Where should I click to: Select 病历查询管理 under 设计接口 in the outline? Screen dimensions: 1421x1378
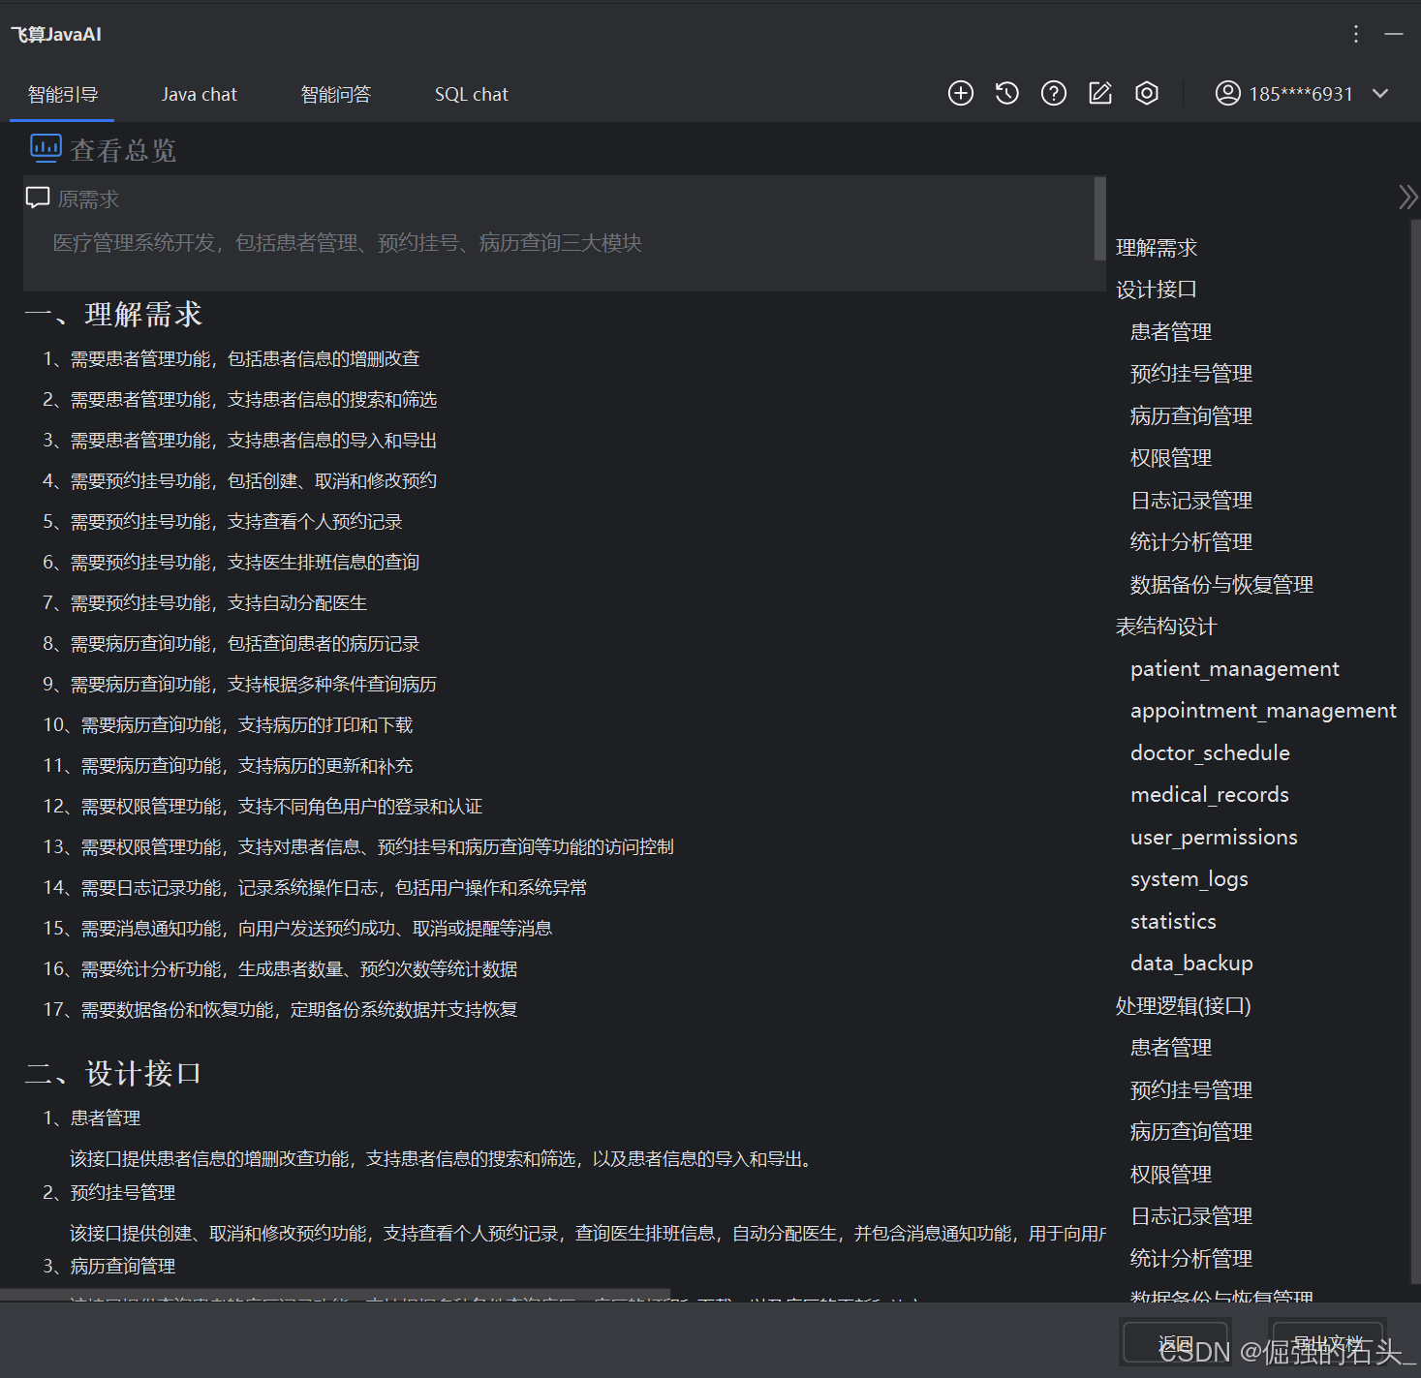(1191, 416)
